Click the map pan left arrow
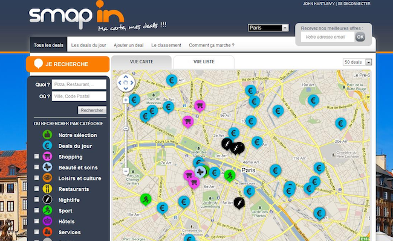This screenshot has width=393, height=241. click(120, 83)
